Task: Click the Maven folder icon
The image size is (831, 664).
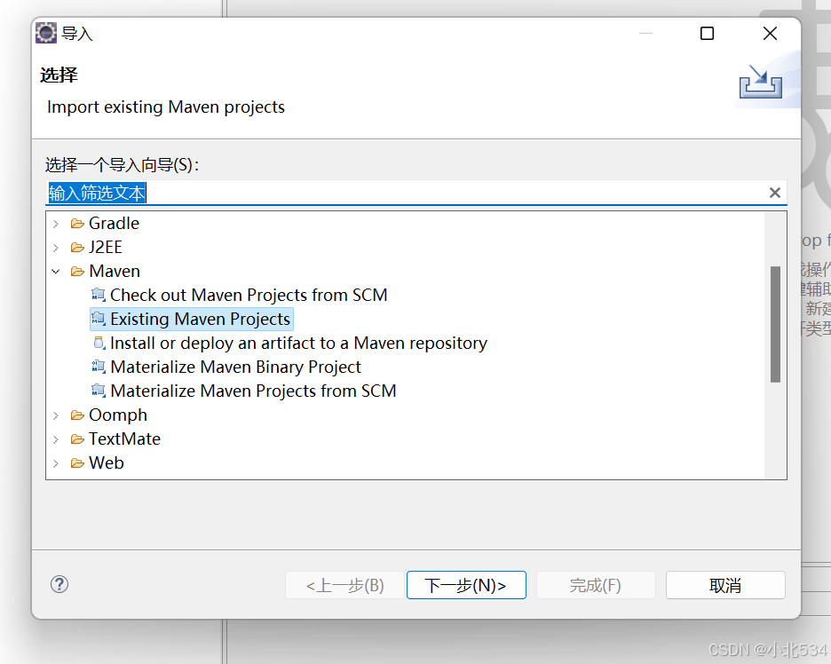Action: 77,271
